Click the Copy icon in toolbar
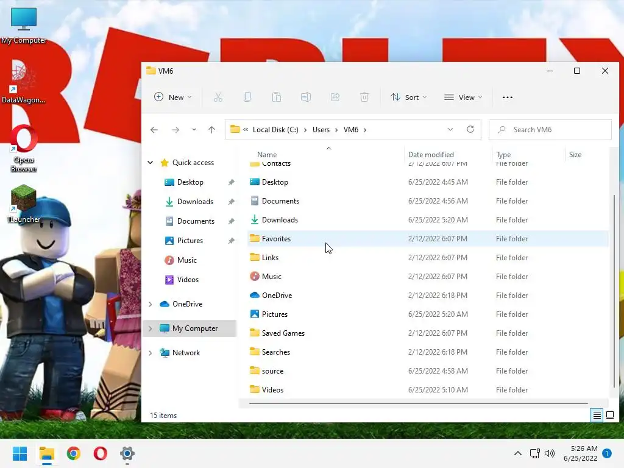Image resolution: width=624 pixels, height=468 pixels. click(247, 97)
